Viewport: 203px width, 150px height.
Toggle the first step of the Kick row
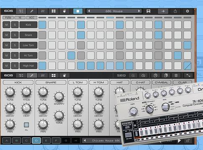coord(42,25)
